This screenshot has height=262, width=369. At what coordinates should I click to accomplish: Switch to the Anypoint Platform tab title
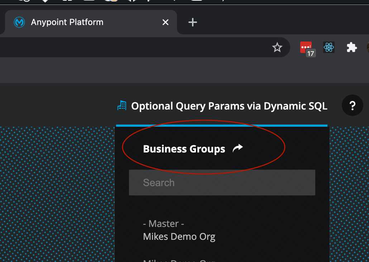(x=67, y=22)
